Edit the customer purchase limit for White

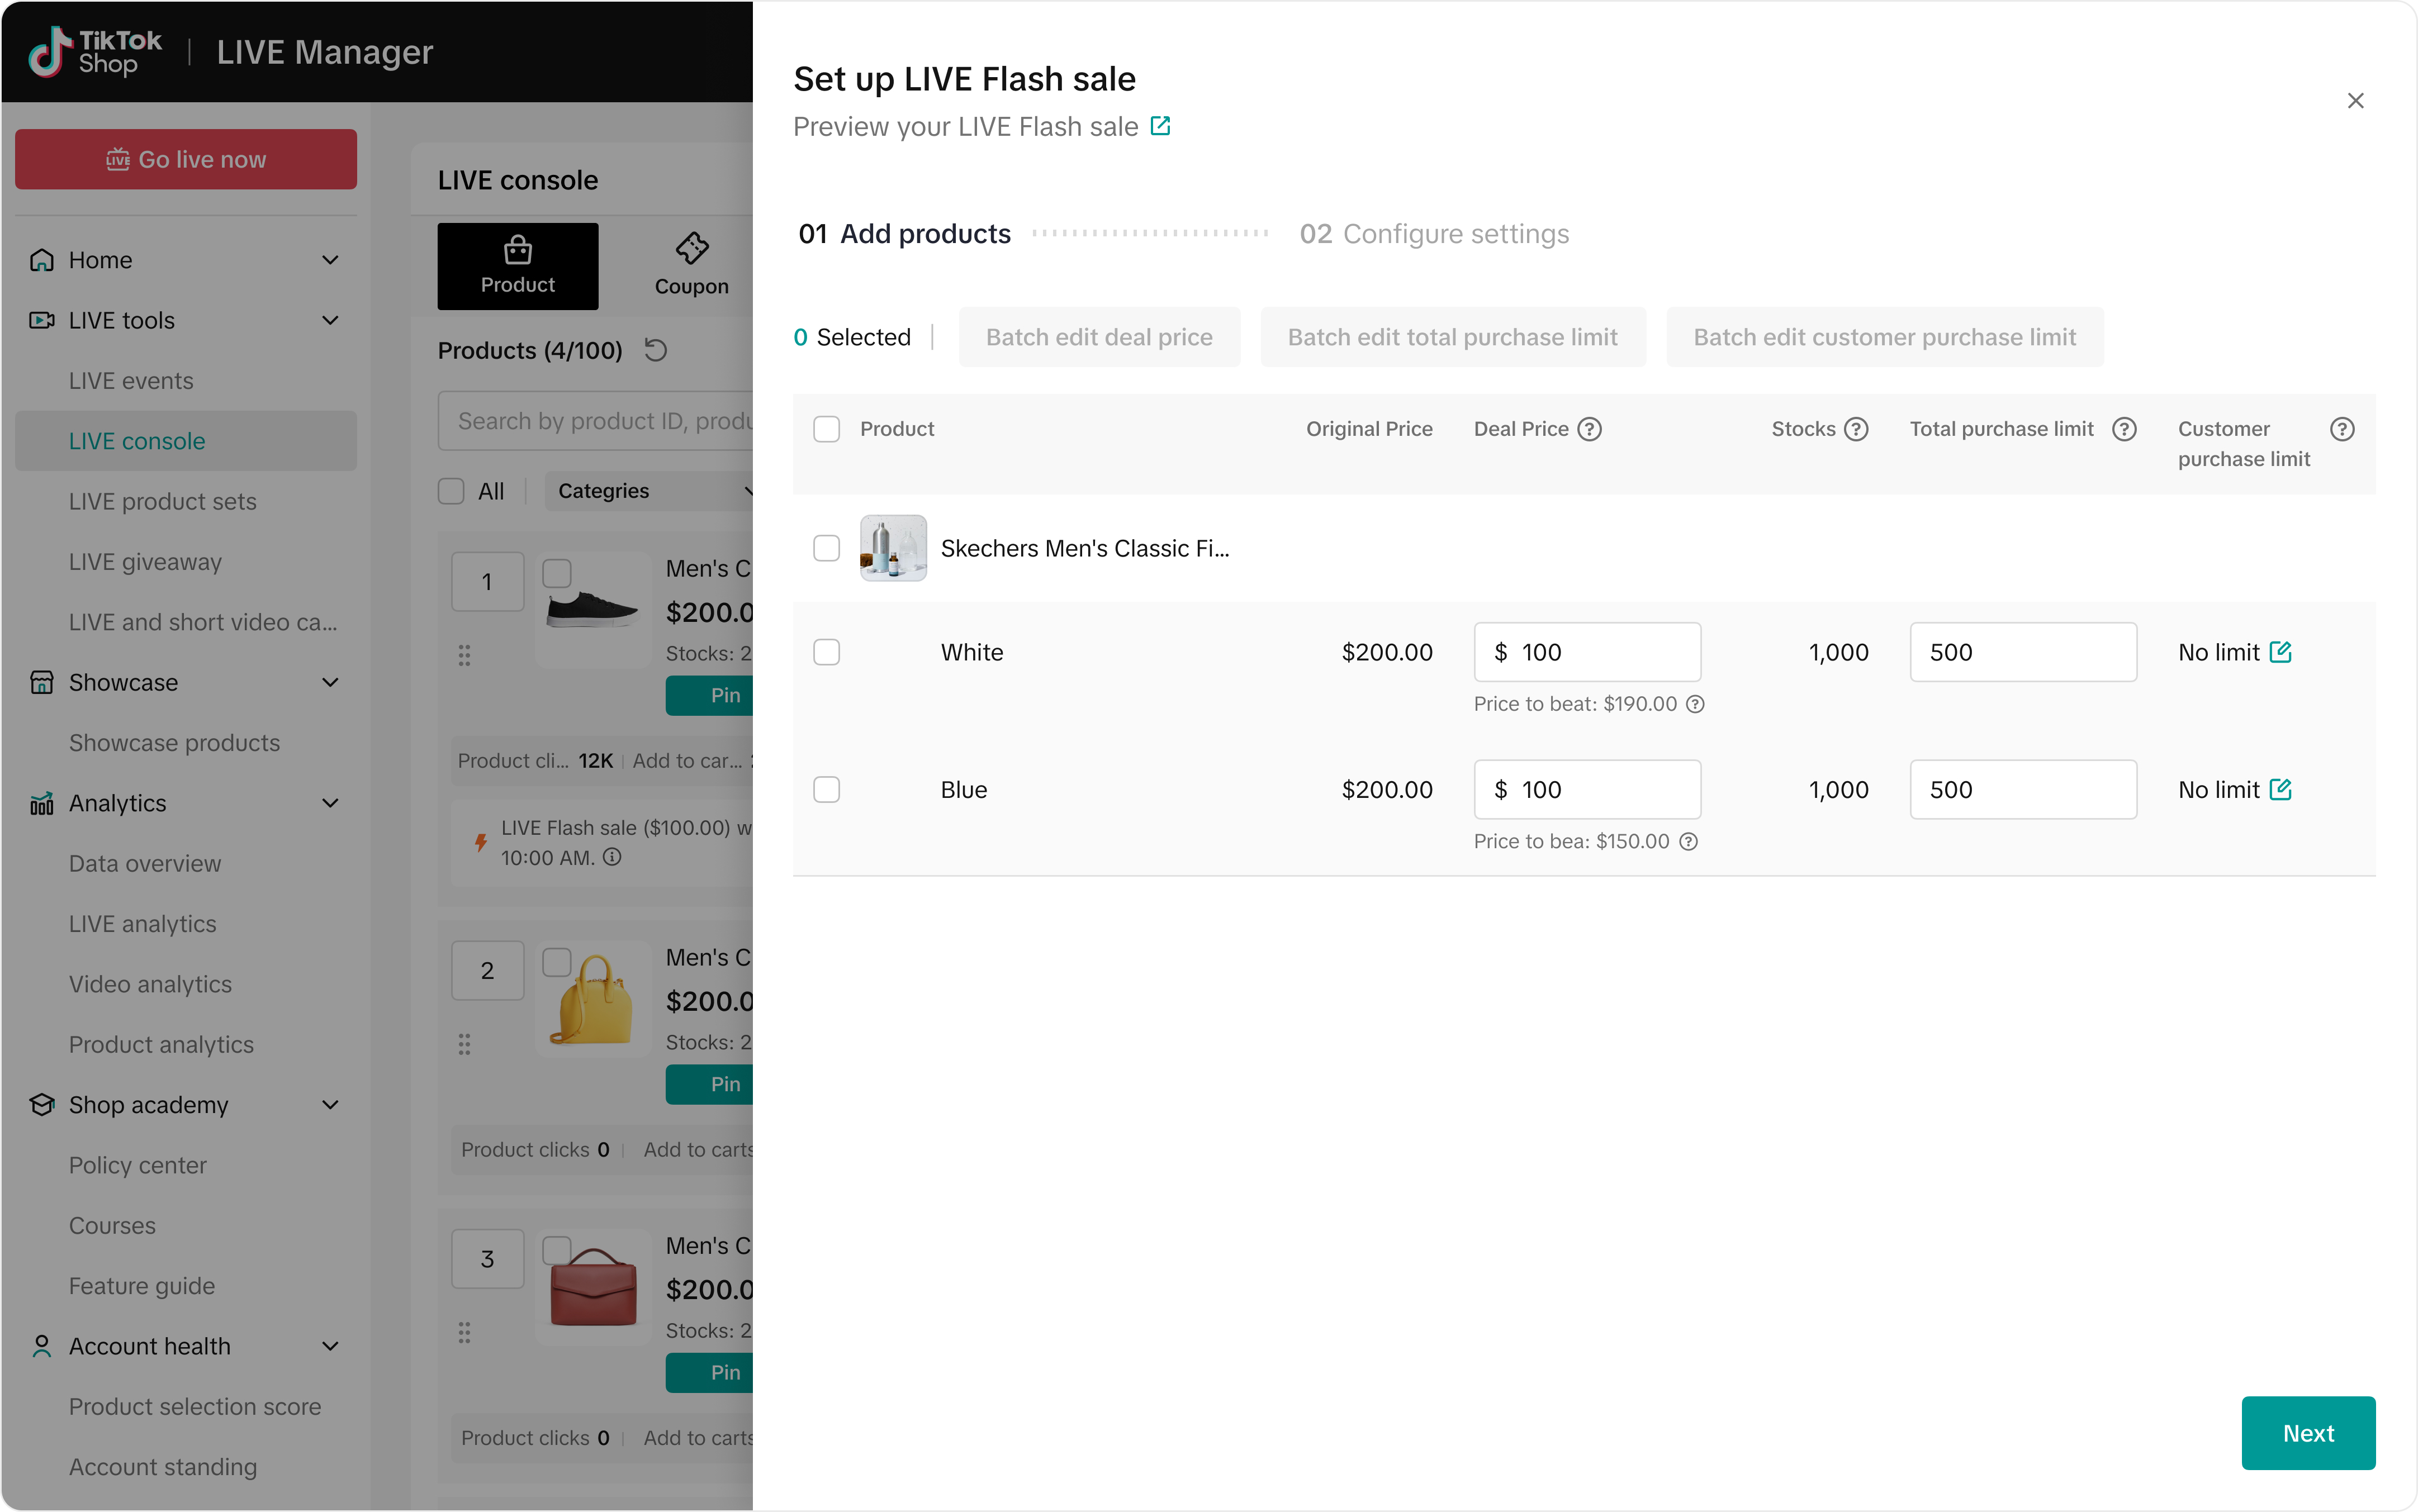2281,652
